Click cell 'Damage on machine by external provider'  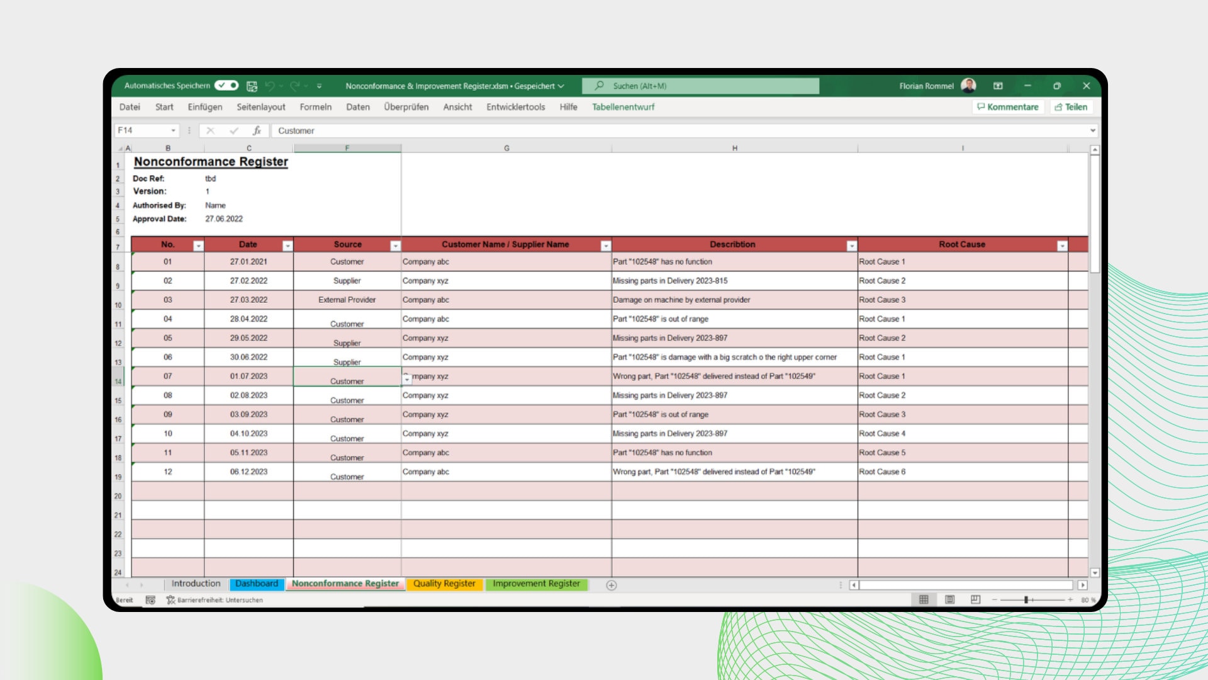(x=734, y=300)
